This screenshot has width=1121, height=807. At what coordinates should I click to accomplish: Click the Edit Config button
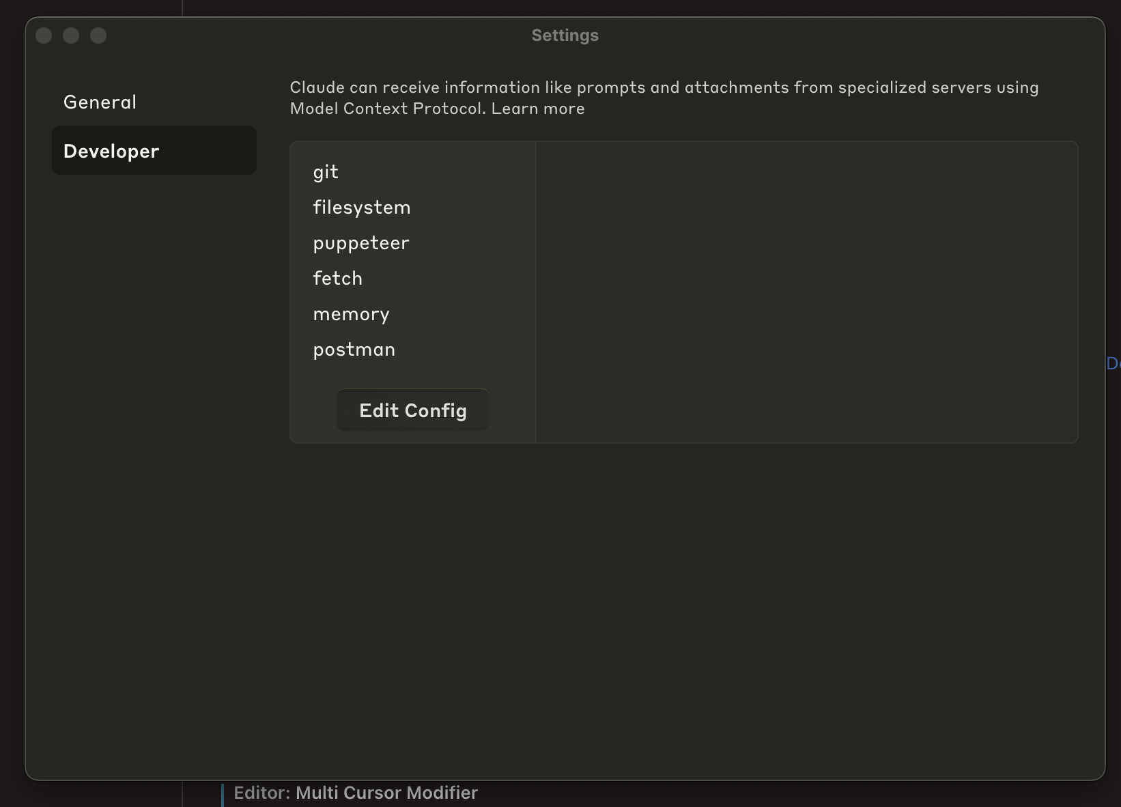[413, 410]
